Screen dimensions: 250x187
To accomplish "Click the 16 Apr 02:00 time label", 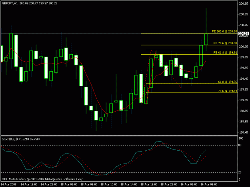I will (189, 185).
